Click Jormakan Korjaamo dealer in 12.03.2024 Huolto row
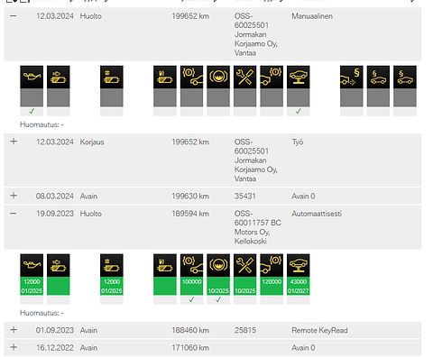The image size is (433, 357). pyautogui.click(x=256, y=34)
